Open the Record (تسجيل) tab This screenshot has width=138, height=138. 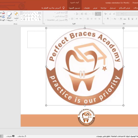[113, 8]
